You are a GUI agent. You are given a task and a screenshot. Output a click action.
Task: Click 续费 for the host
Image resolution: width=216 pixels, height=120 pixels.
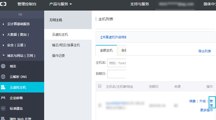tap(192, 101)
